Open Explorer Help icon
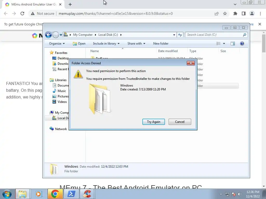Screen dimensions: 266x199 point(242,44)
